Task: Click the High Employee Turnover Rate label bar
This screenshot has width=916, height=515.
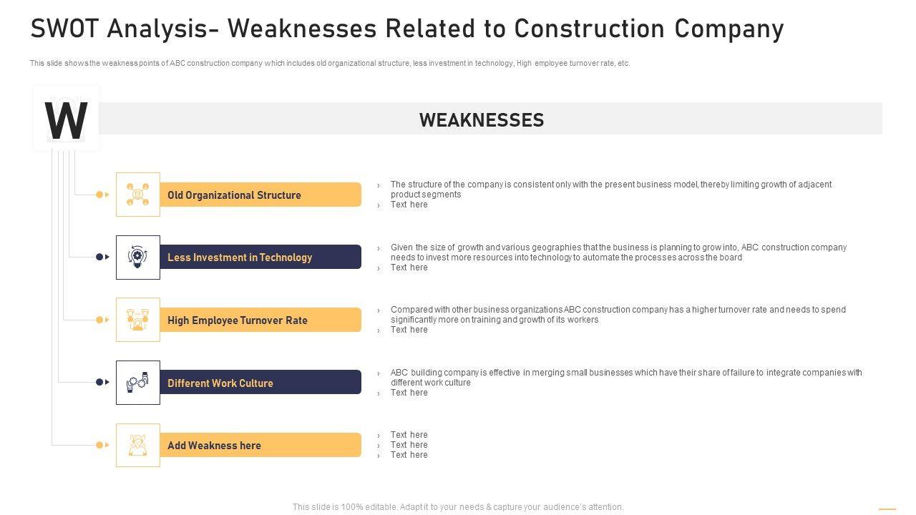Action: click(260, 320)
